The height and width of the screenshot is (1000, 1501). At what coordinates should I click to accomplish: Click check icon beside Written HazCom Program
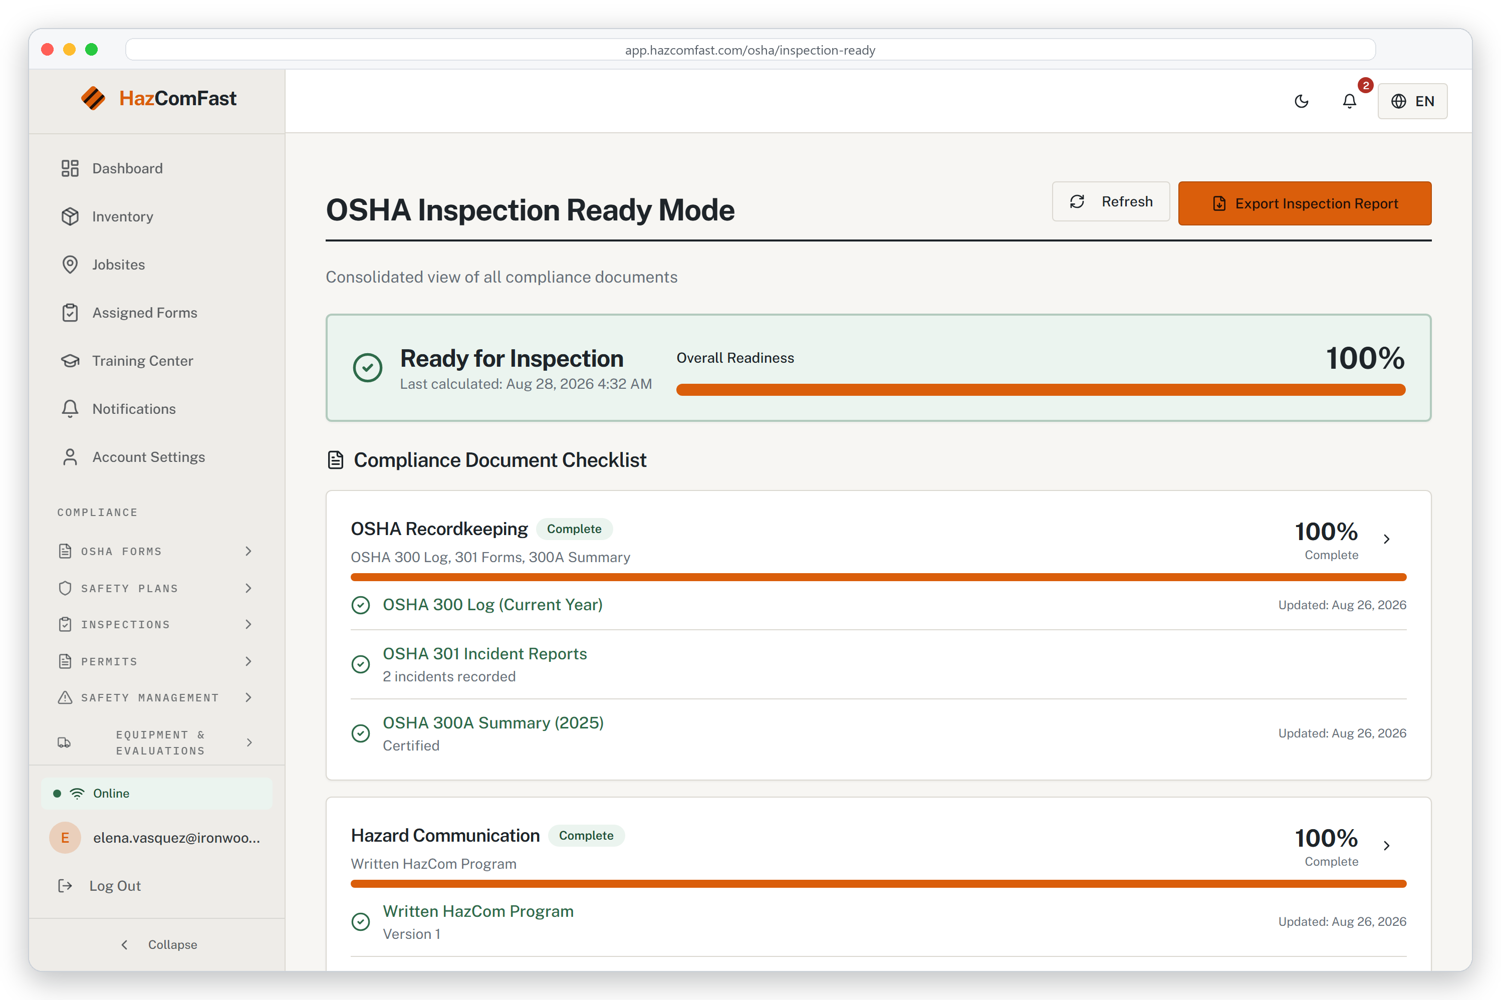point(361,922)
